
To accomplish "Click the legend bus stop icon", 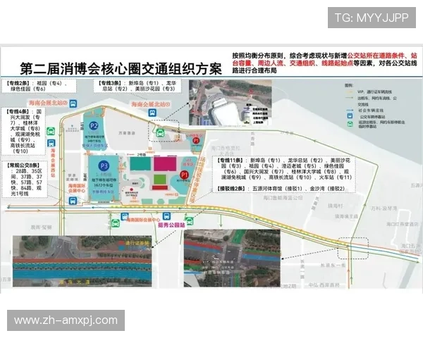I will click(350, 116).
